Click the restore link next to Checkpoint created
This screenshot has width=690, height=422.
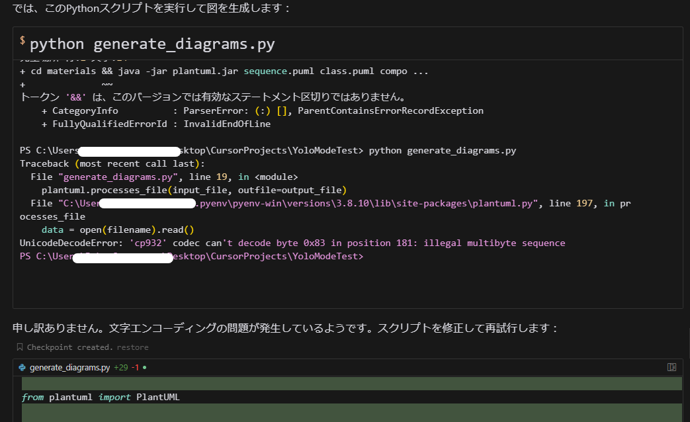(132, 347)
